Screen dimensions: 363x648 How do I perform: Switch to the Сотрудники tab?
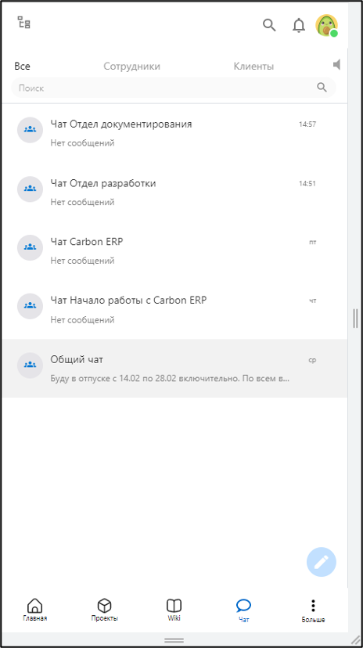click(x=131, y=66)
